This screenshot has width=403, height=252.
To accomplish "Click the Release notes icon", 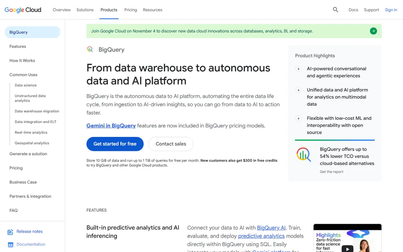I will click(10, 232).
